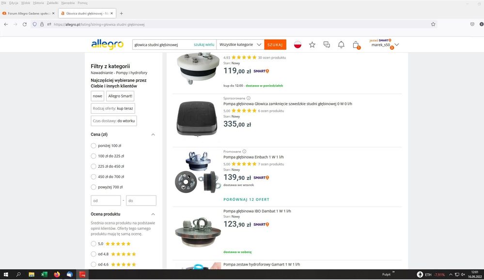This screenshot has height=280, width=484.
Task: Select price range 100 zł do 225 zł
Action: pyautogui.click(x=94, y=156)
